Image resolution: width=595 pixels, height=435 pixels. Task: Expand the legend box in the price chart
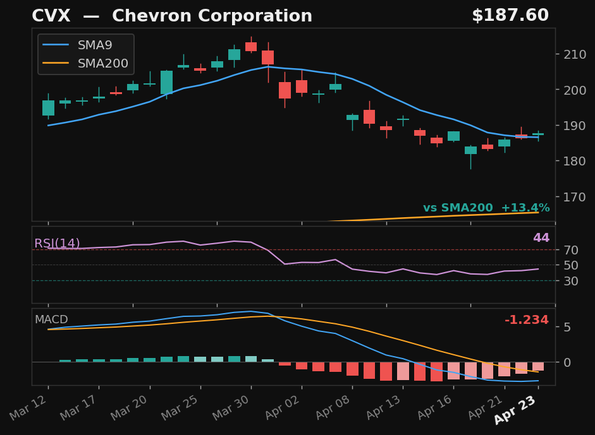point(85,54)
